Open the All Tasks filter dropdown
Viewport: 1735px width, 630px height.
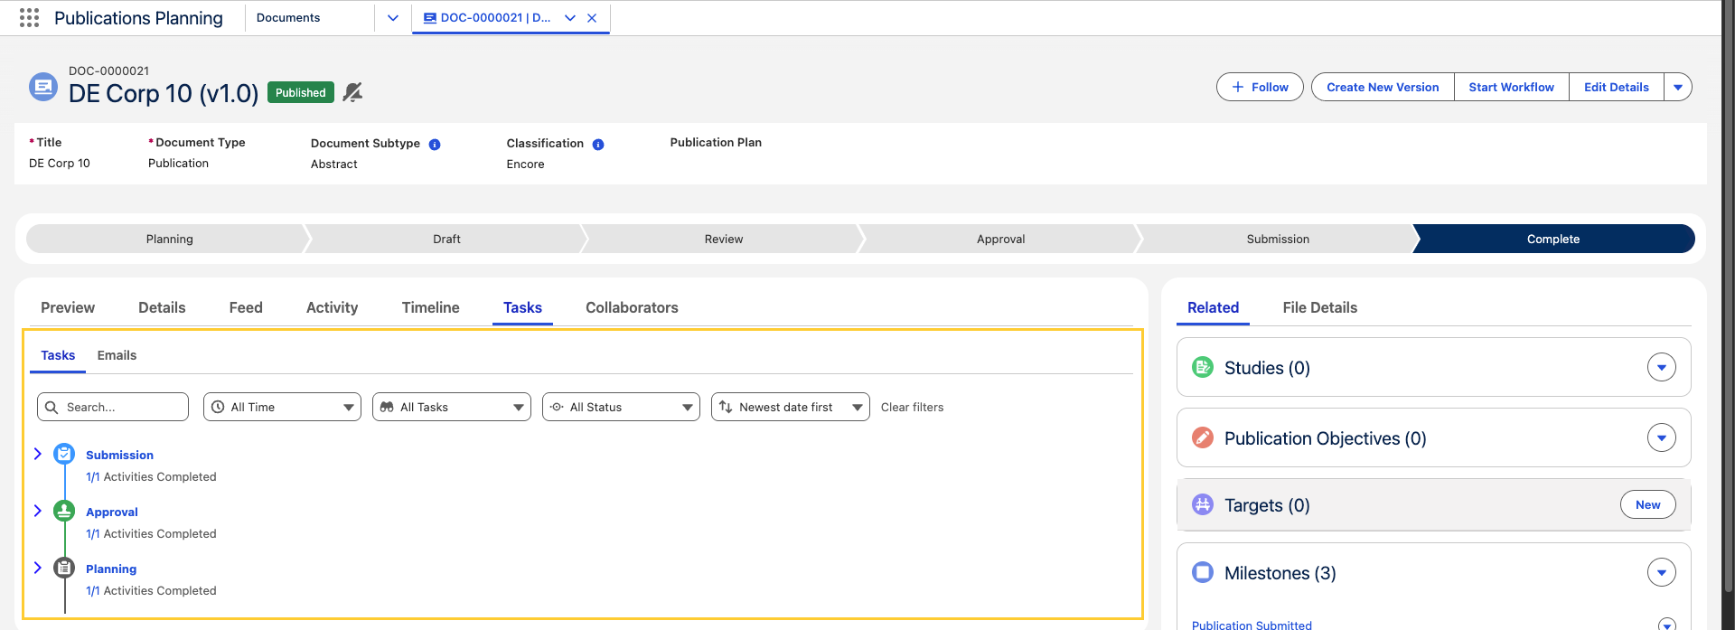[452, 407]
